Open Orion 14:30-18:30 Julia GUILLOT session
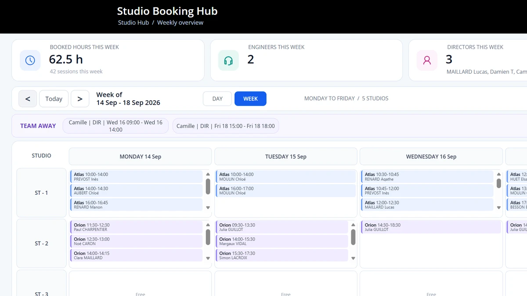Screen dimensions: 527x296 (431, 227)
